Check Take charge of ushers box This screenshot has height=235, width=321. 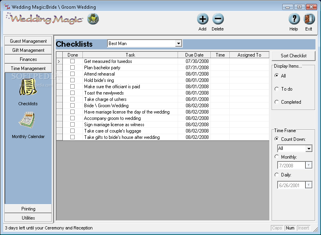coord(73,99)
